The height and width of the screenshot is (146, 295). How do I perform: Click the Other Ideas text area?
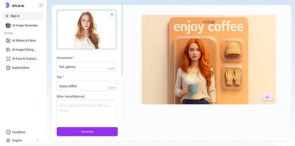coord(87,110)
